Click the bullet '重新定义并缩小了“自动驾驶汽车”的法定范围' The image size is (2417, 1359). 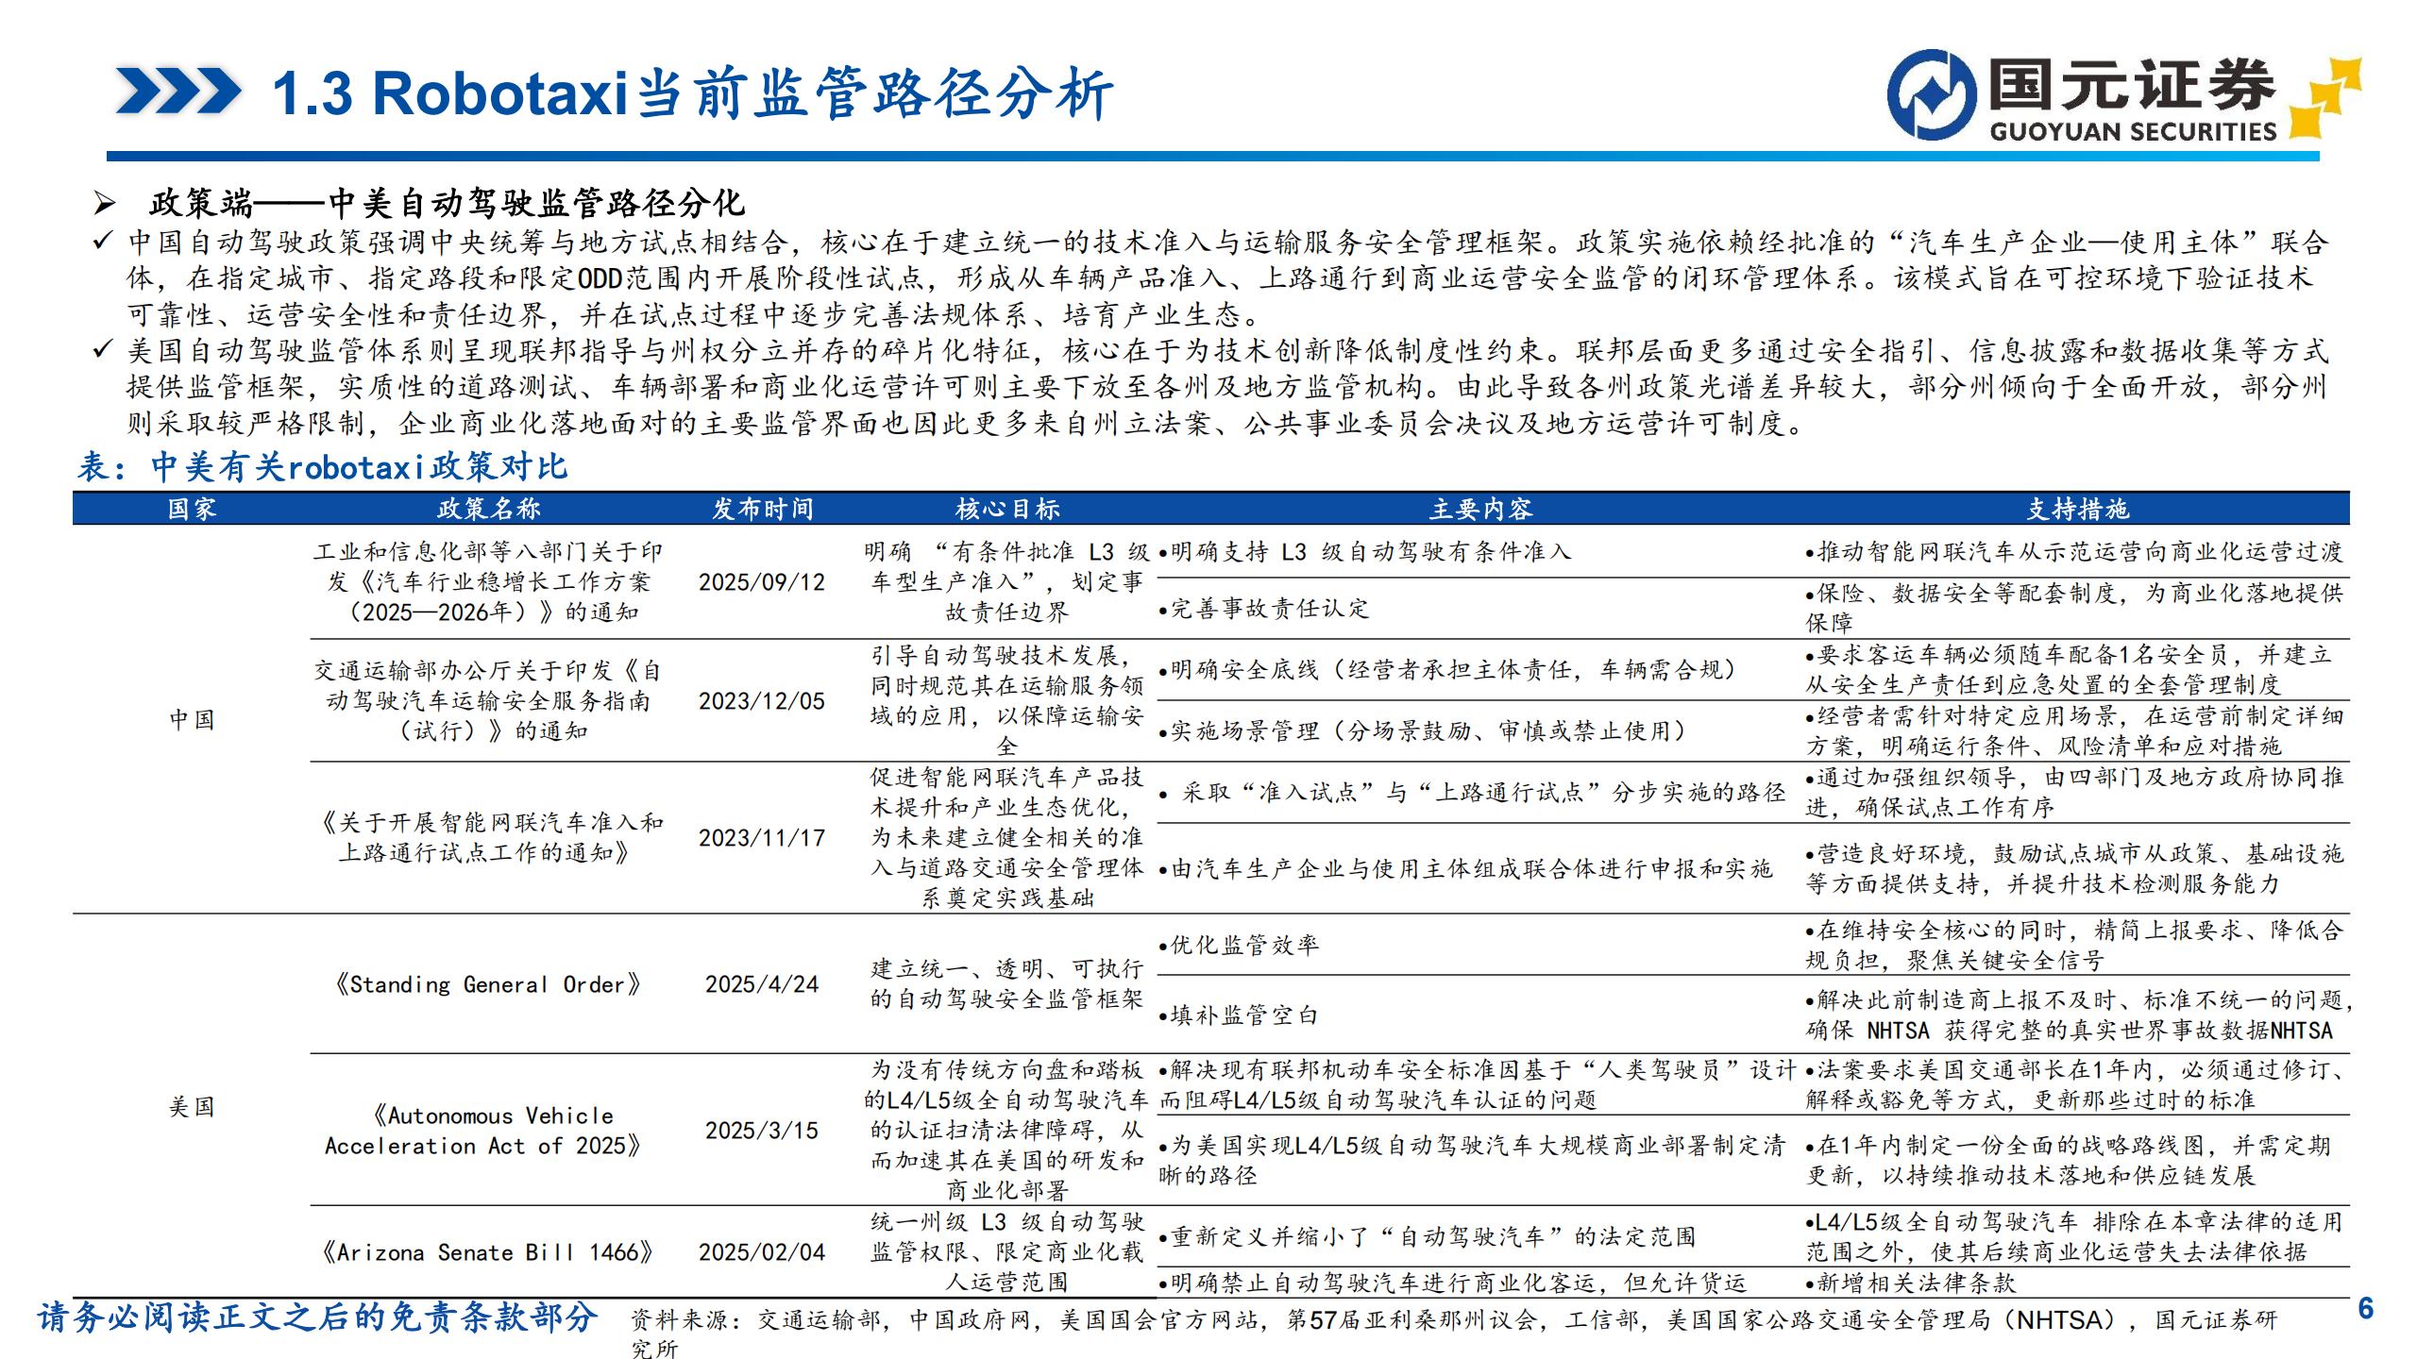pyautogui.click(x=1427, y=1237)
